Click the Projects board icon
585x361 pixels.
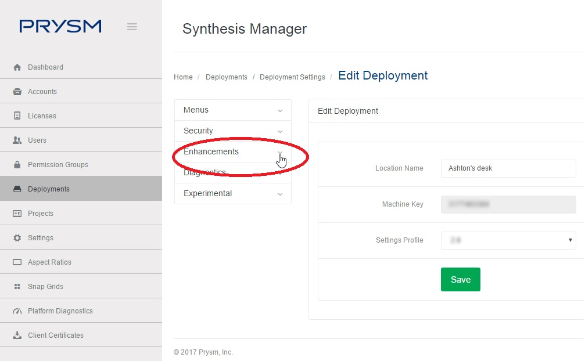pyautogui.click(x=17, y=214)
